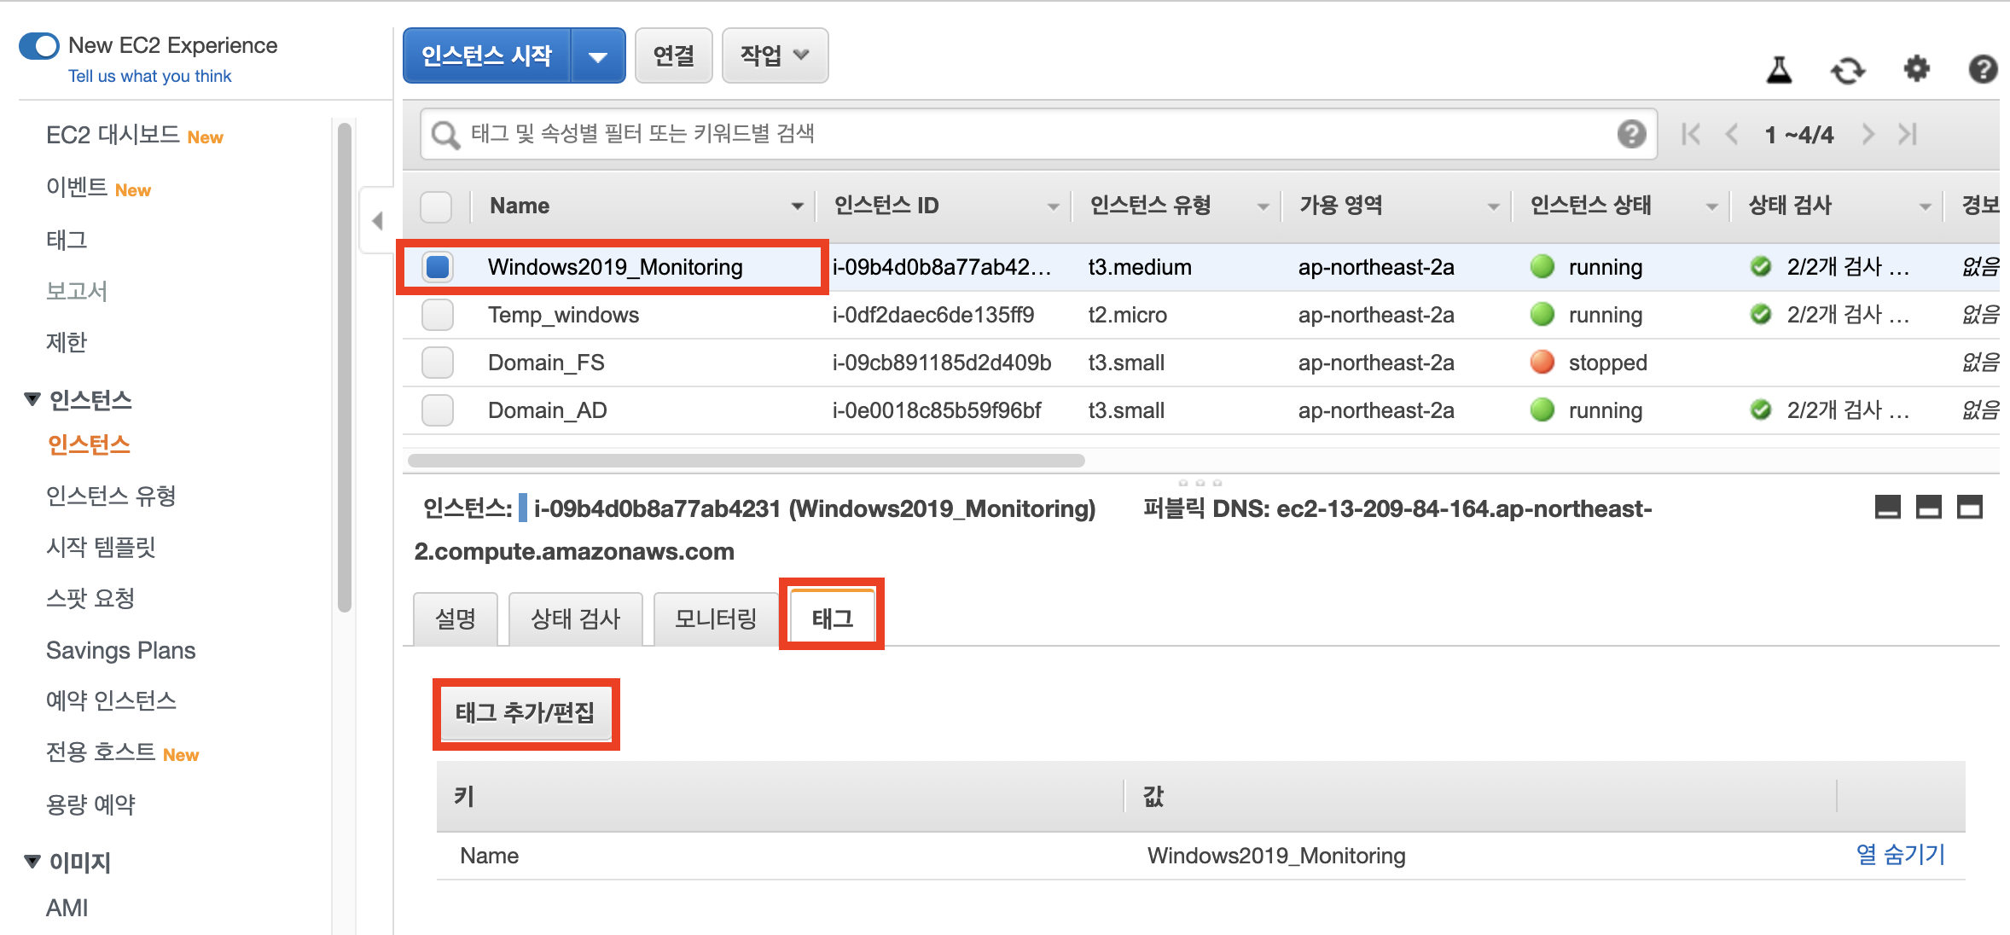The width and height of the screenshot is (2010, 935).
Task: Refresh the instance list
Action: click(x=1847, y=70)
